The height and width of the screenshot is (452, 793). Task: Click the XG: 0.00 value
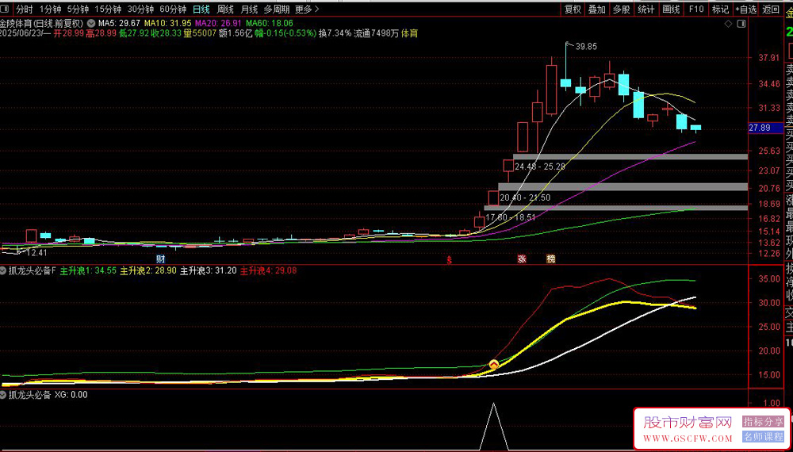[x=71, y=395]
